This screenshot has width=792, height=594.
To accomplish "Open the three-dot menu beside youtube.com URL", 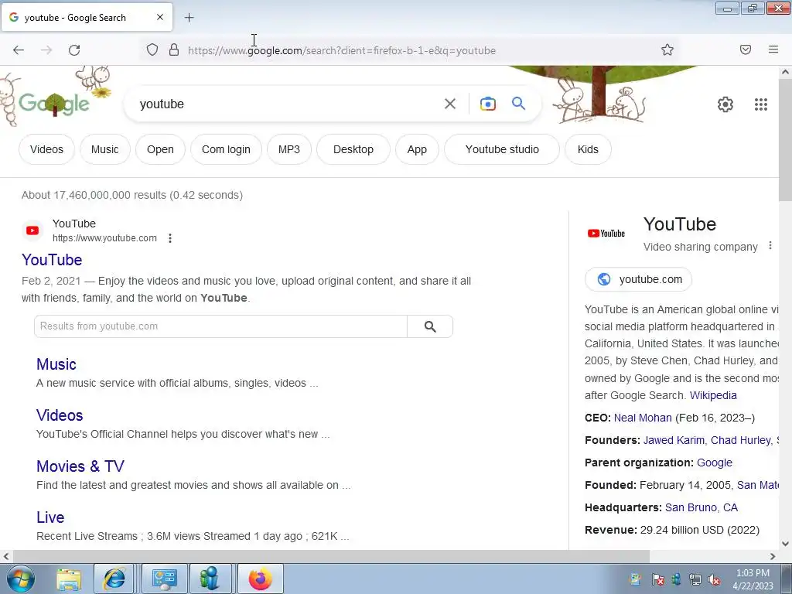I will tap(170, 238).
